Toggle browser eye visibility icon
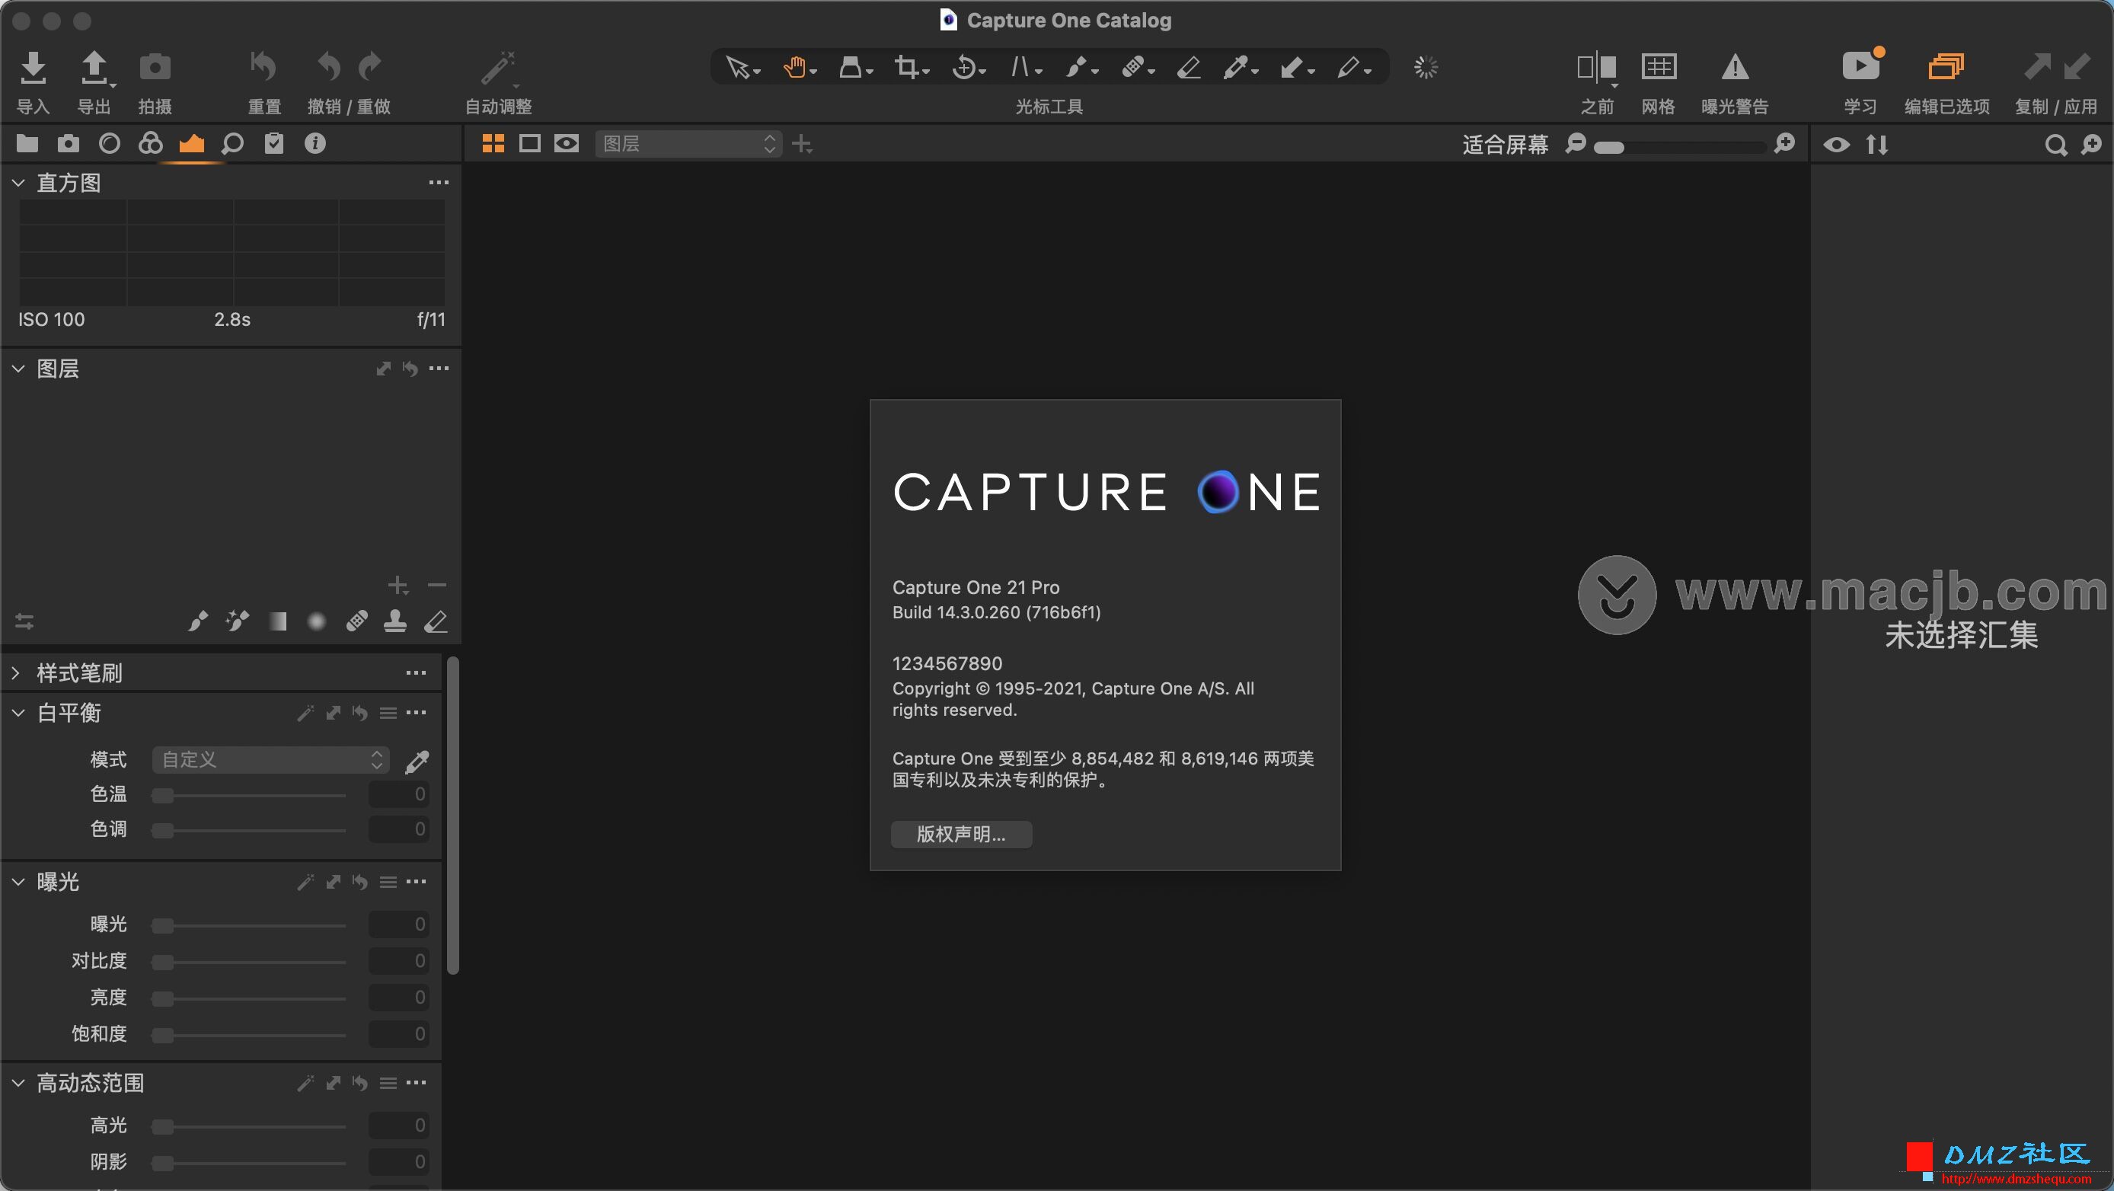2114x1191 pixels. 1837,145
